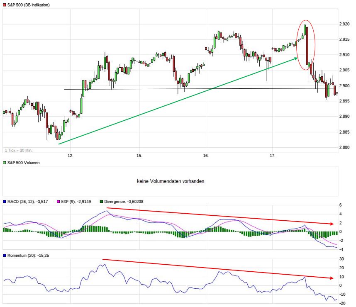The height and width of the screenshot is (307, 356).
Task: Click the red S&P 500 legend swatch
Action: coord(4,5)
